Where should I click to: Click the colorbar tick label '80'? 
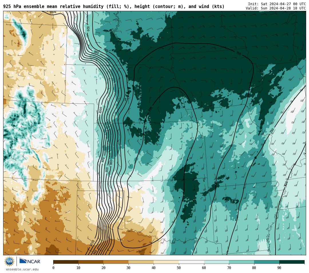[x=254, y=268]
